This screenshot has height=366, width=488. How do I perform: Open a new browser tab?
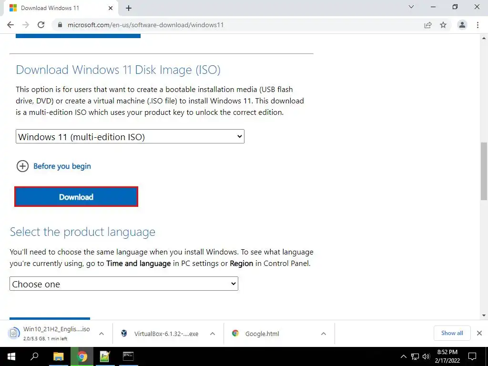tap(129, 8)
